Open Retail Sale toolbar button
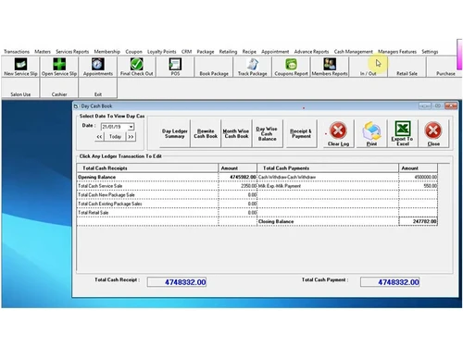Image resolution: width=463 pixels, height=347 pixels. [407, 67]
